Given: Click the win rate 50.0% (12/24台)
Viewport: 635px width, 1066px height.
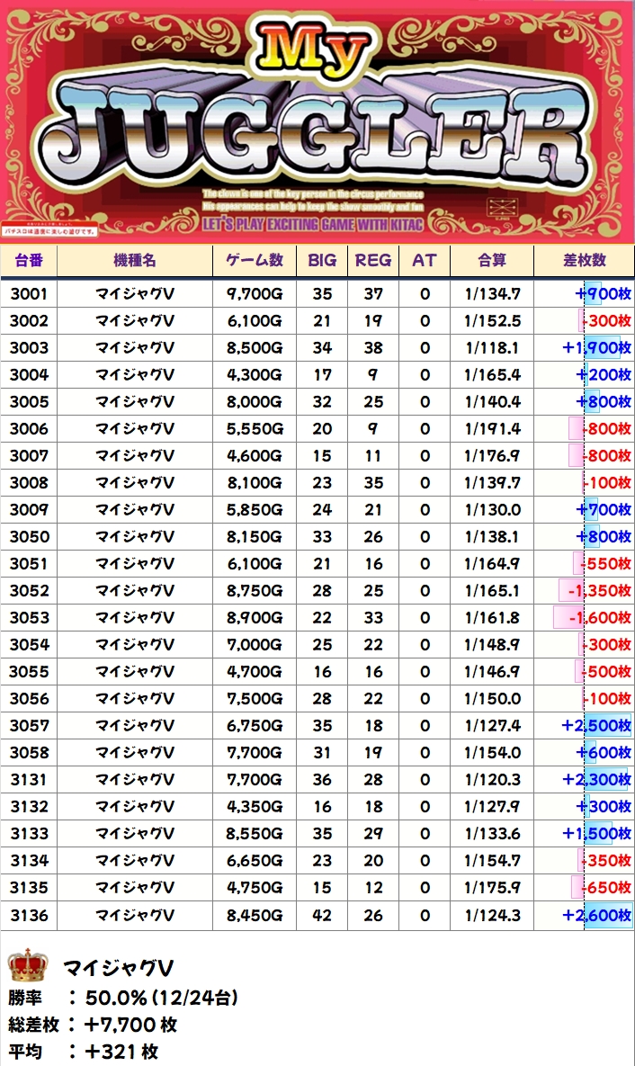Looking at the screenshot, I should pyautogui.click(x=161, y=998).
